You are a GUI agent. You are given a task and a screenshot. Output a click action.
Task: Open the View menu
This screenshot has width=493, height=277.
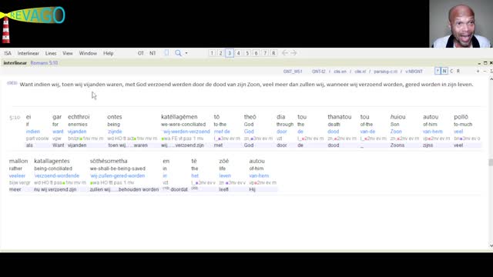pos(68,53)
